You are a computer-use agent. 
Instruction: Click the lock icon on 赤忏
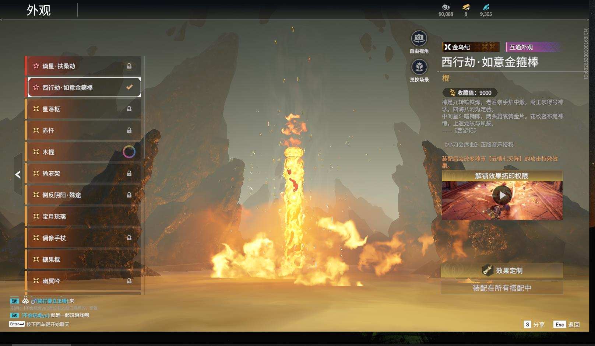click(129, 130)
